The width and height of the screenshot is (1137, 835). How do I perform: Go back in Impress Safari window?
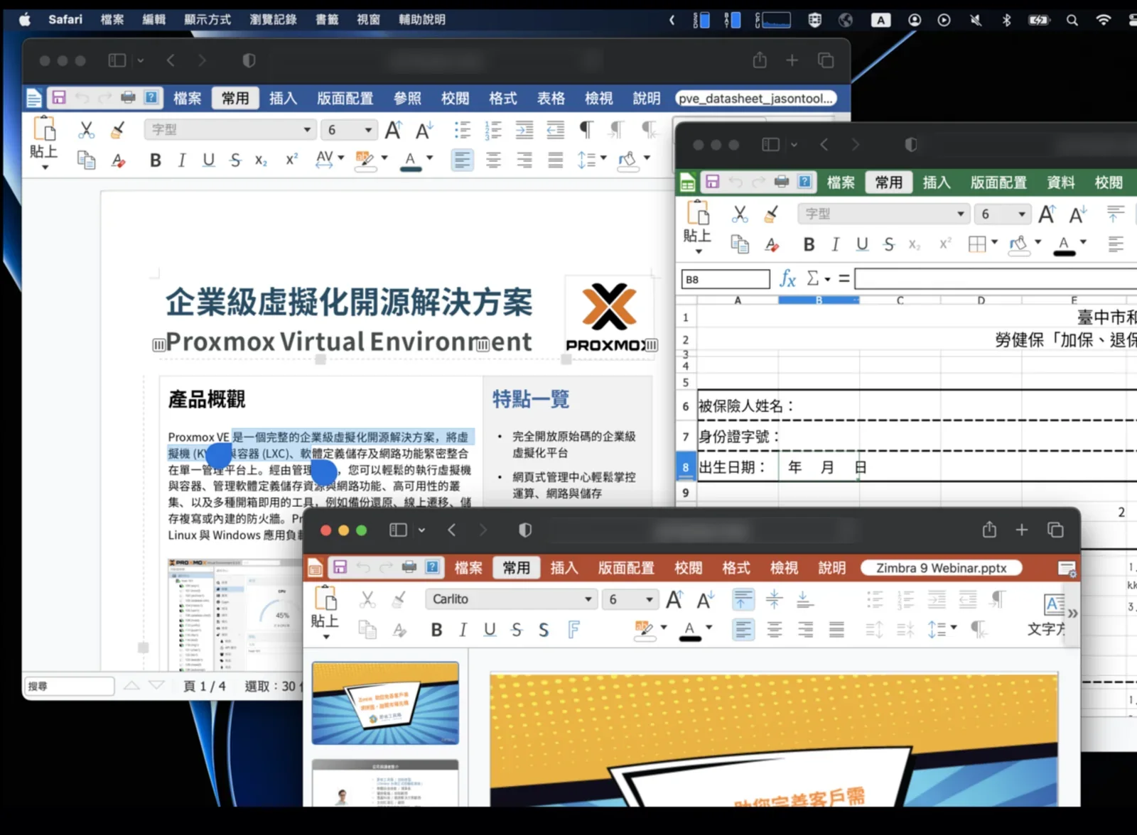(452, 530)
